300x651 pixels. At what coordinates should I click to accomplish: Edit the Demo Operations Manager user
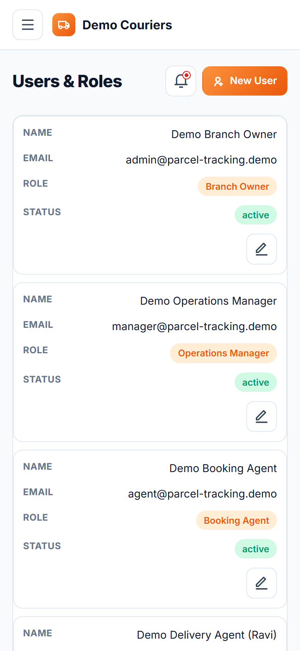click(x=262, y=417)
